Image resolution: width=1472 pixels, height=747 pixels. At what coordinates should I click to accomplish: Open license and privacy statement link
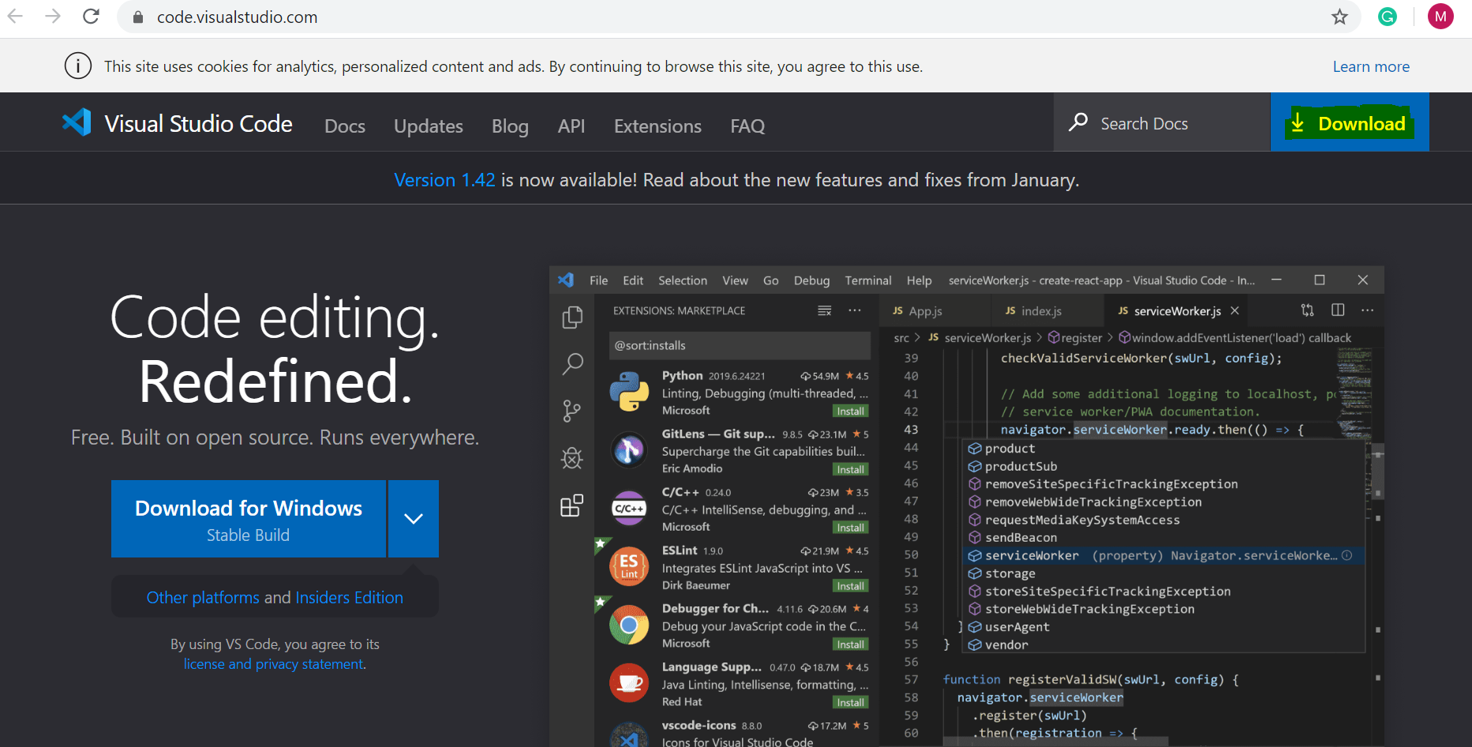[274, 664]
